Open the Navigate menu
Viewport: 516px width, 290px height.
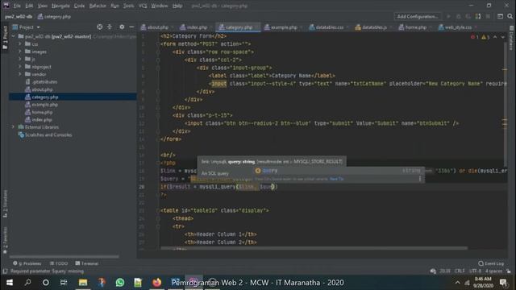pos(60,6)
